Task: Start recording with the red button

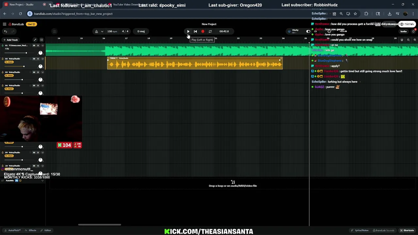Action: [202, 31]
